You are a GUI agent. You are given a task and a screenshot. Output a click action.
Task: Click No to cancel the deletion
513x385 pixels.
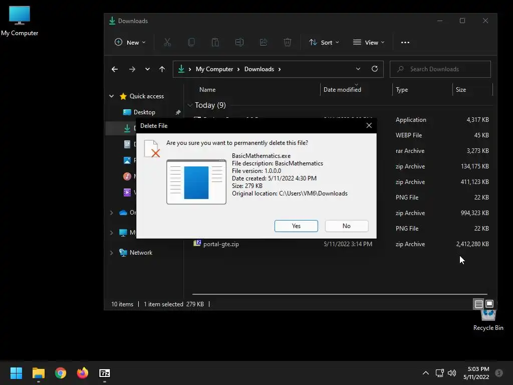coord(347,226)
